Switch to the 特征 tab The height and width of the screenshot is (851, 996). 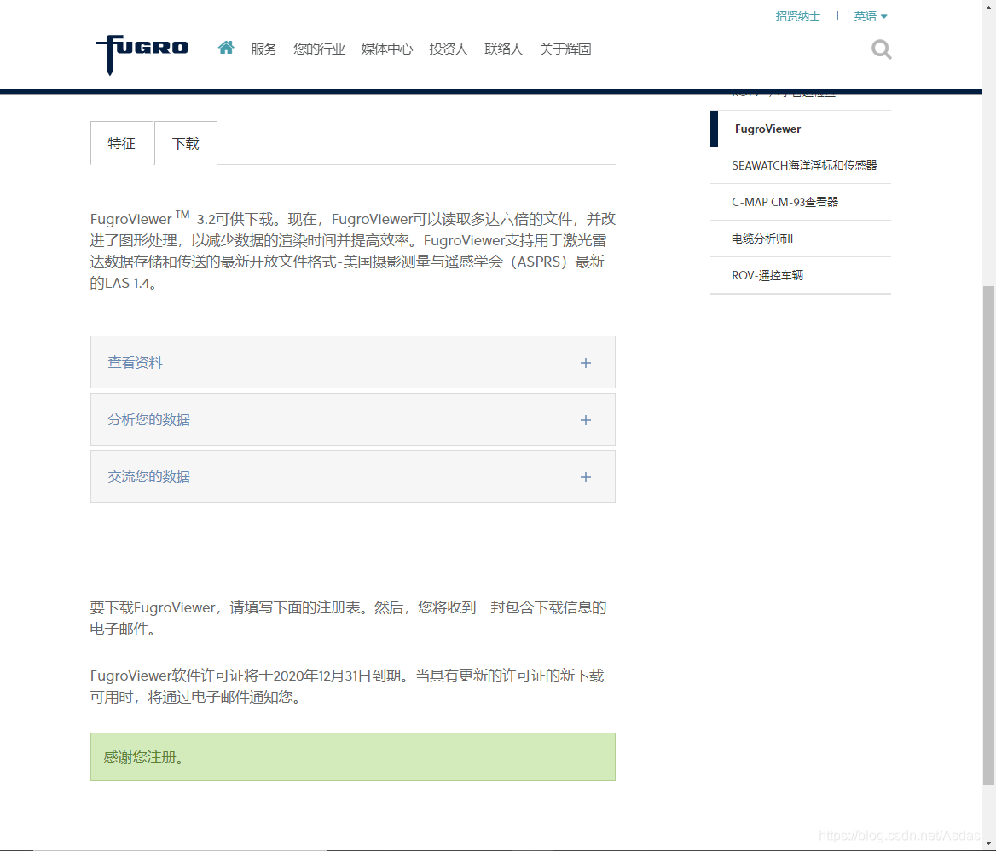[121, 143]
